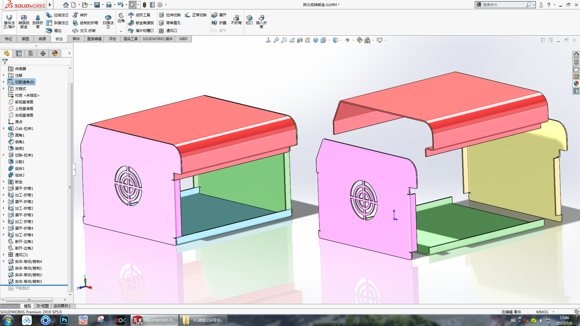
Task: Open the 运动算例 1 motion study tab
Action: pos(62,306)
